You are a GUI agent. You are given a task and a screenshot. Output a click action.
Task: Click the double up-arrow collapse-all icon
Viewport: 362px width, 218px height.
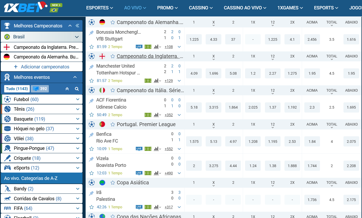pyautogui.click(x=67, y=89)
